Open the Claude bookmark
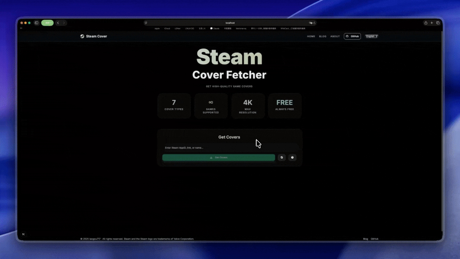460x259 pixels. click(215, 28)
